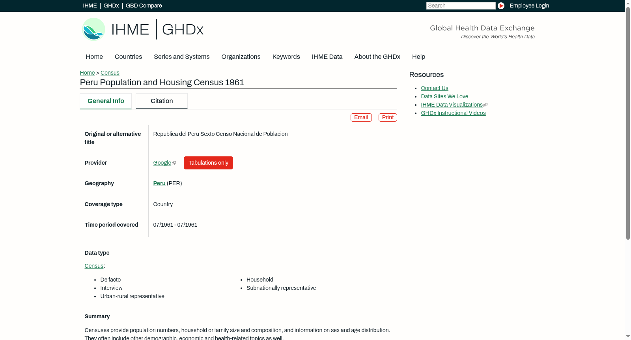Click the Print button

pyautogui.click(x=388, y=117)
